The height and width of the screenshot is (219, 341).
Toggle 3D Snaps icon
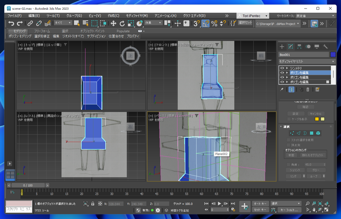click(x=197, y=23)
